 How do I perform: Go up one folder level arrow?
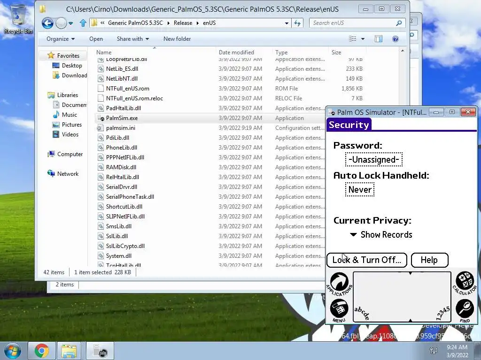click(x=83, y=23)
